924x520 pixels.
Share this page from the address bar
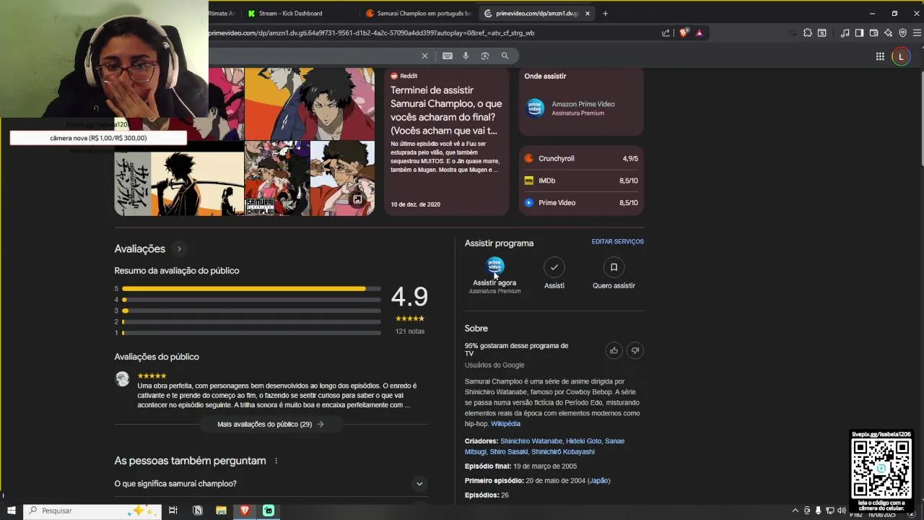[x=666, y=32]
